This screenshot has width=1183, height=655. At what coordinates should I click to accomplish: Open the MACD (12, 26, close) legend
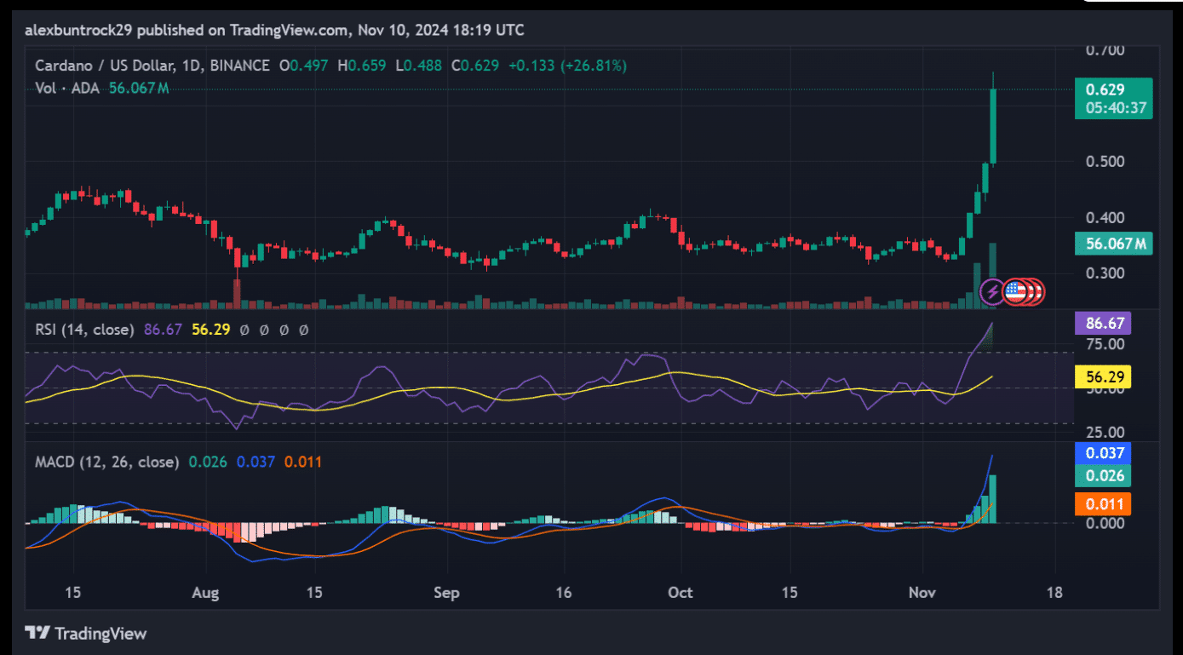pos(107,462)
